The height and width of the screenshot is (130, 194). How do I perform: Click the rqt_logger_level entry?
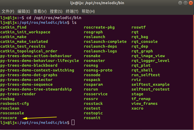tap(151, 61)
